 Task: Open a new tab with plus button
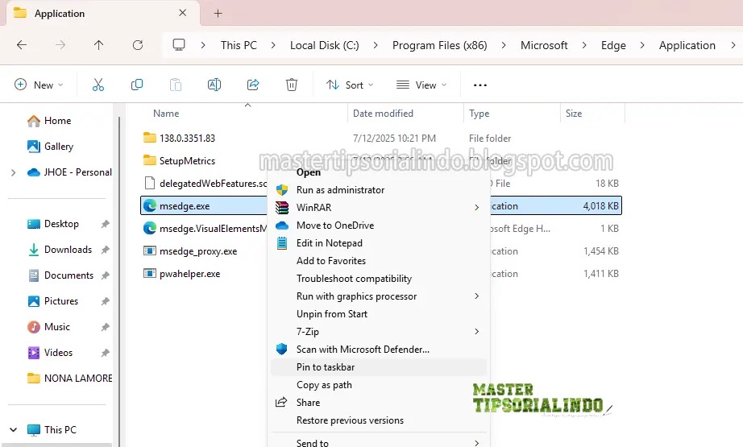(218, 13)
